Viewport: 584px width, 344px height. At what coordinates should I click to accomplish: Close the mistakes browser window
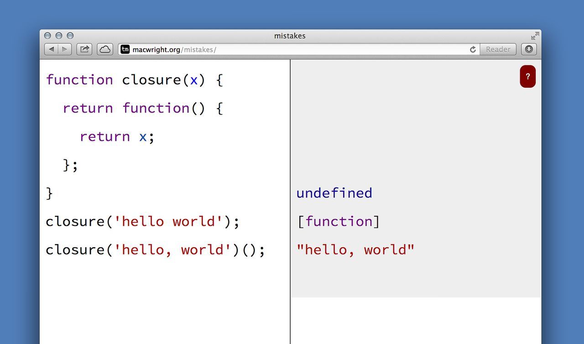point(47,36)
